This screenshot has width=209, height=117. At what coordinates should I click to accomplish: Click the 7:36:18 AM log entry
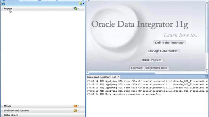148,91
